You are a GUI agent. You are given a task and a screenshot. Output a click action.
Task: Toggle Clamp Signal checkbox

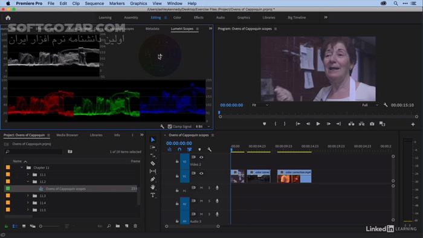click(x=170, y=126)
